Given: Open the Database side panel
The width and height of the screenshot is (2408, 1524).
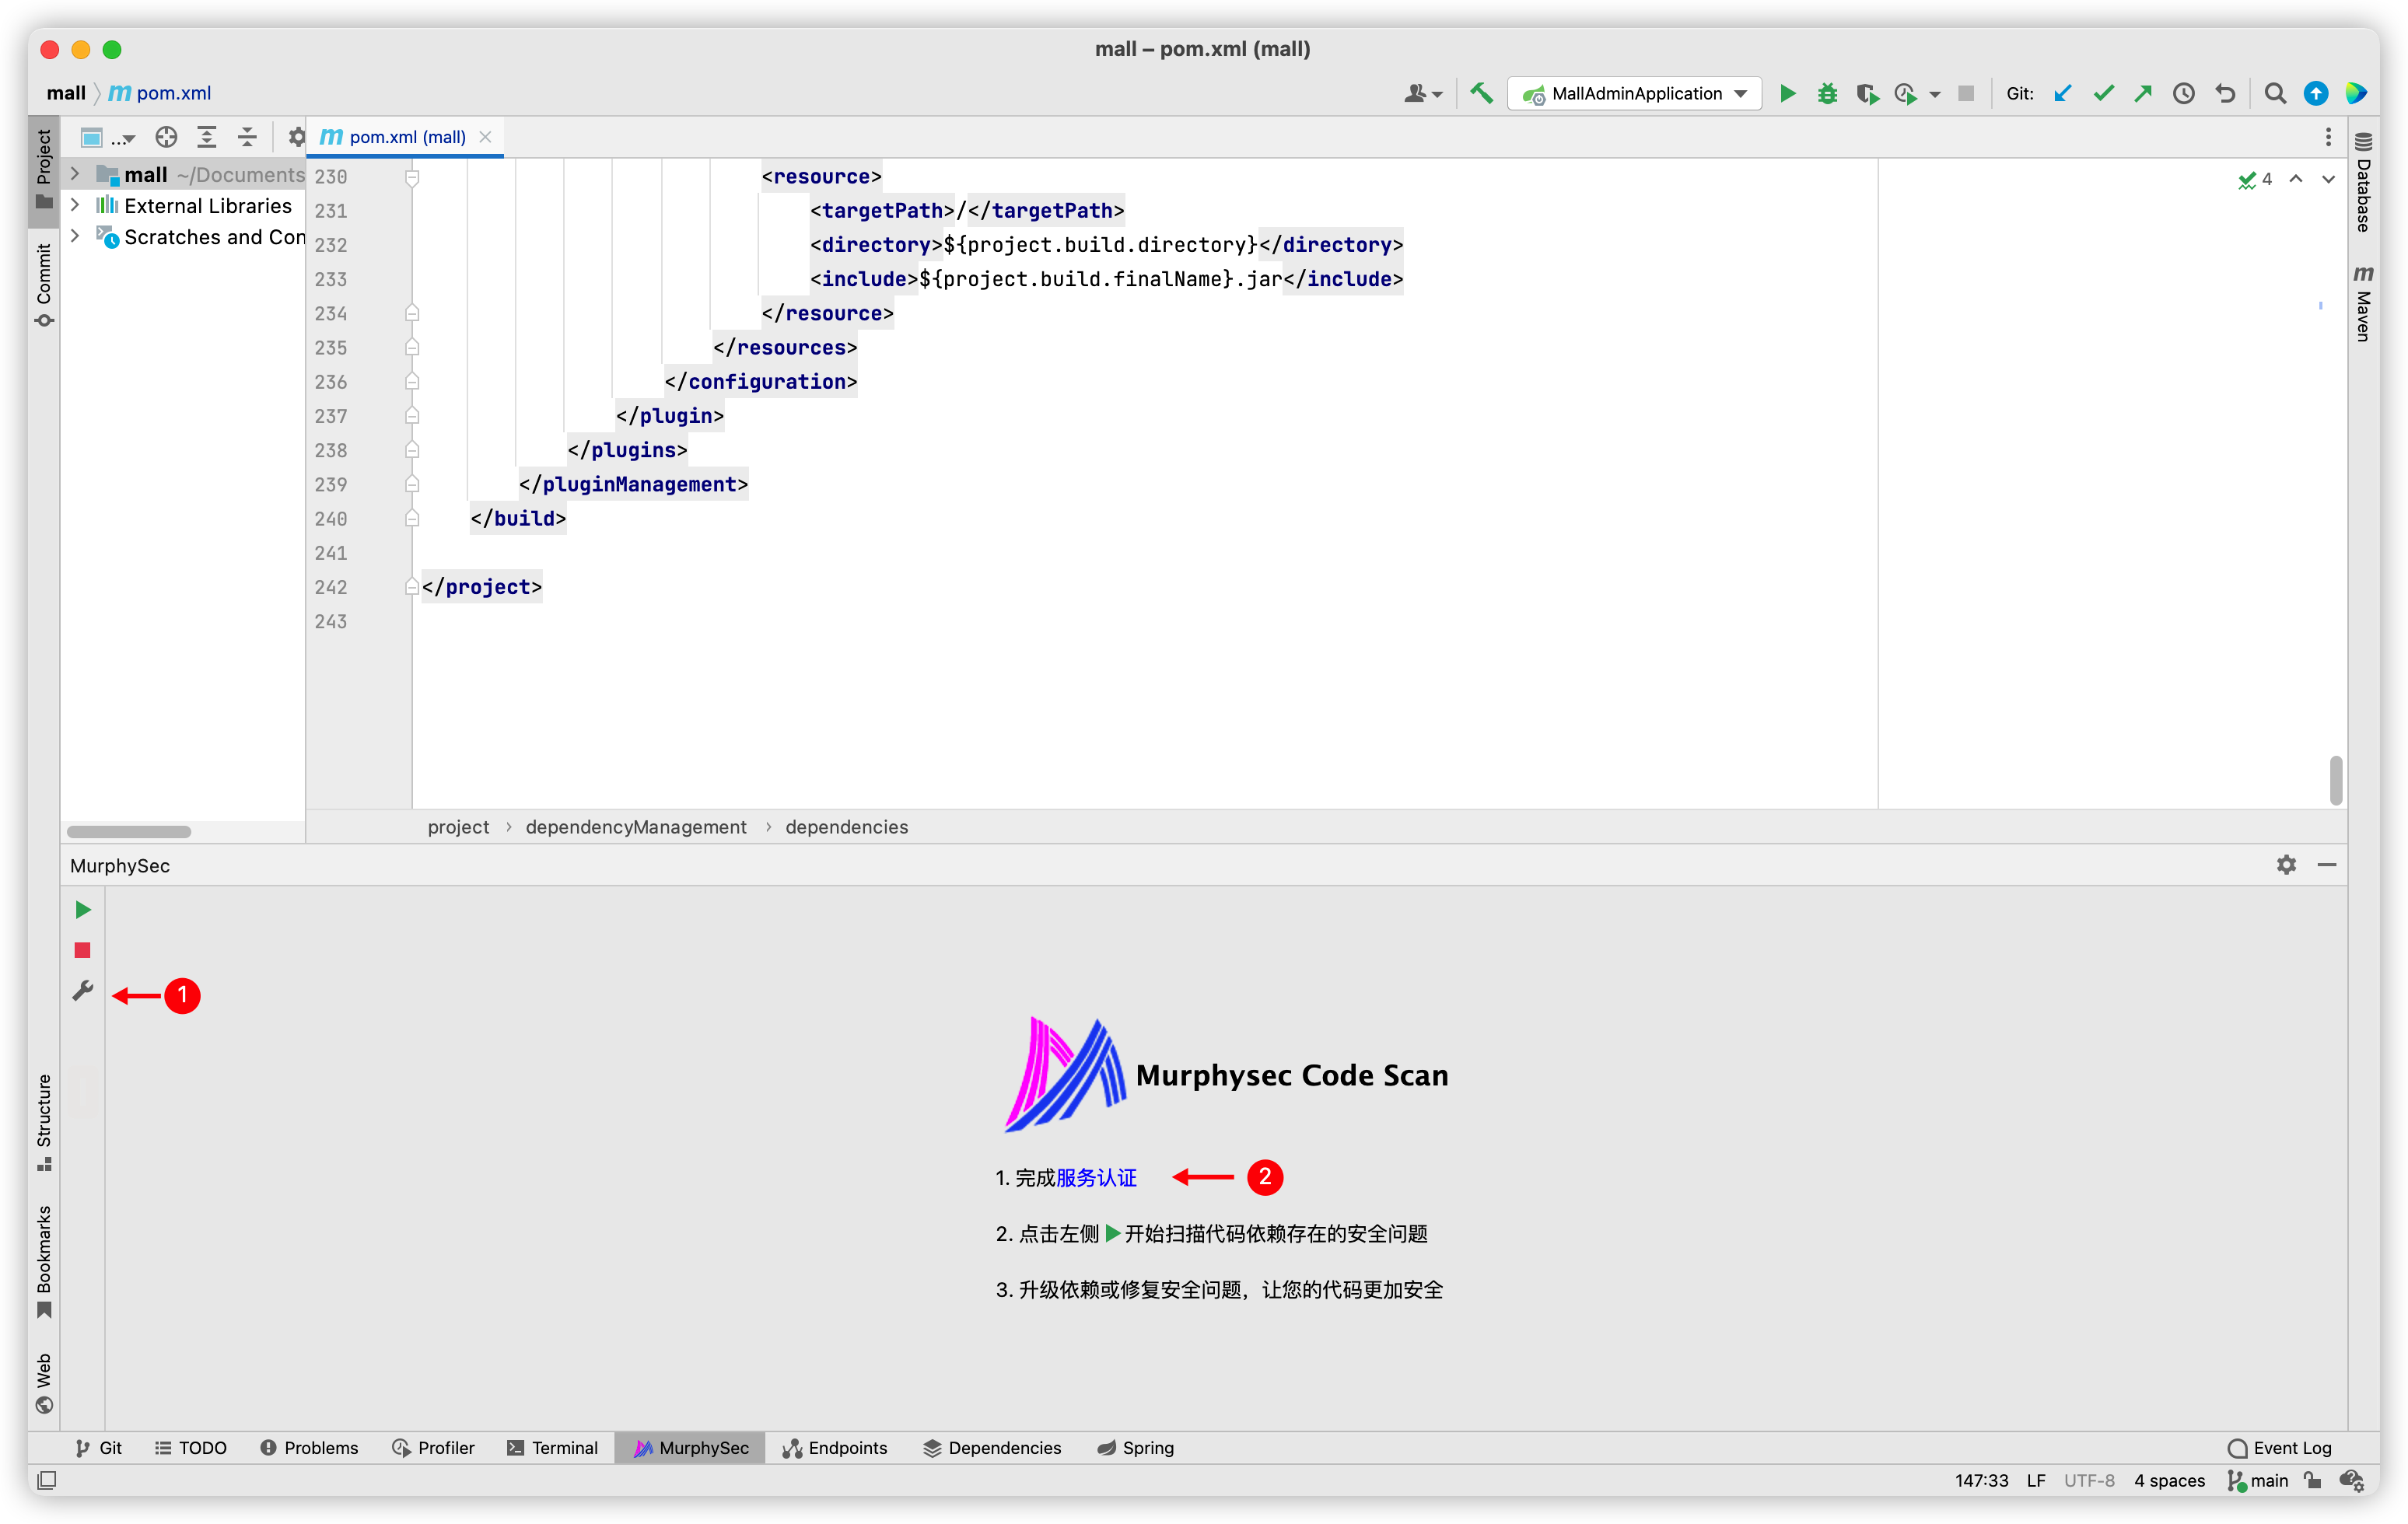Looking at the screenshot, I should [x=2363, y=182].
